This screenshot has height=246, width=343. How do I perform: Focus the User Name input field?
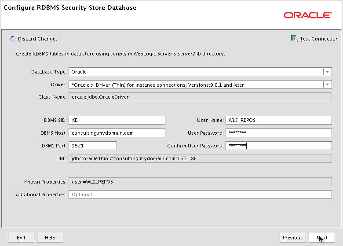click(279, 120)
